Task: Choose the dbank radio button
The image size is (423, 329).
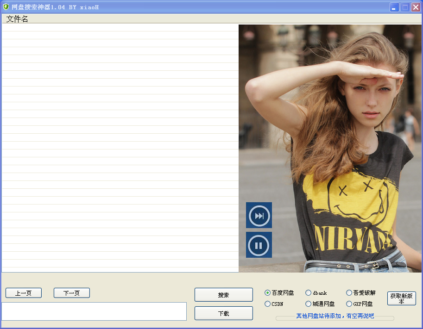Action: tap(309, 293)
